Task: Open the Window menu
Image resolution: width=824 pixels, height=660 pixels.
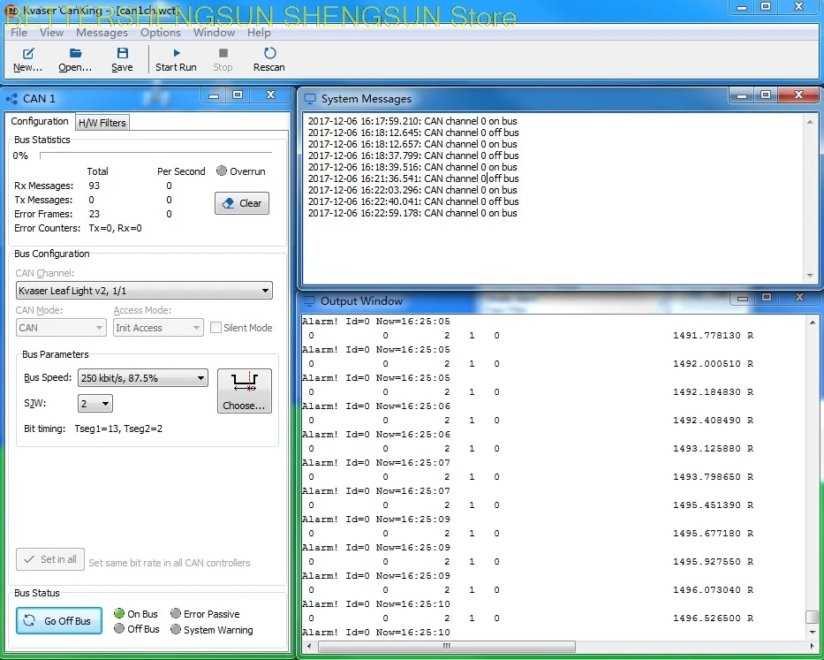Action: [x=214, y=33]
